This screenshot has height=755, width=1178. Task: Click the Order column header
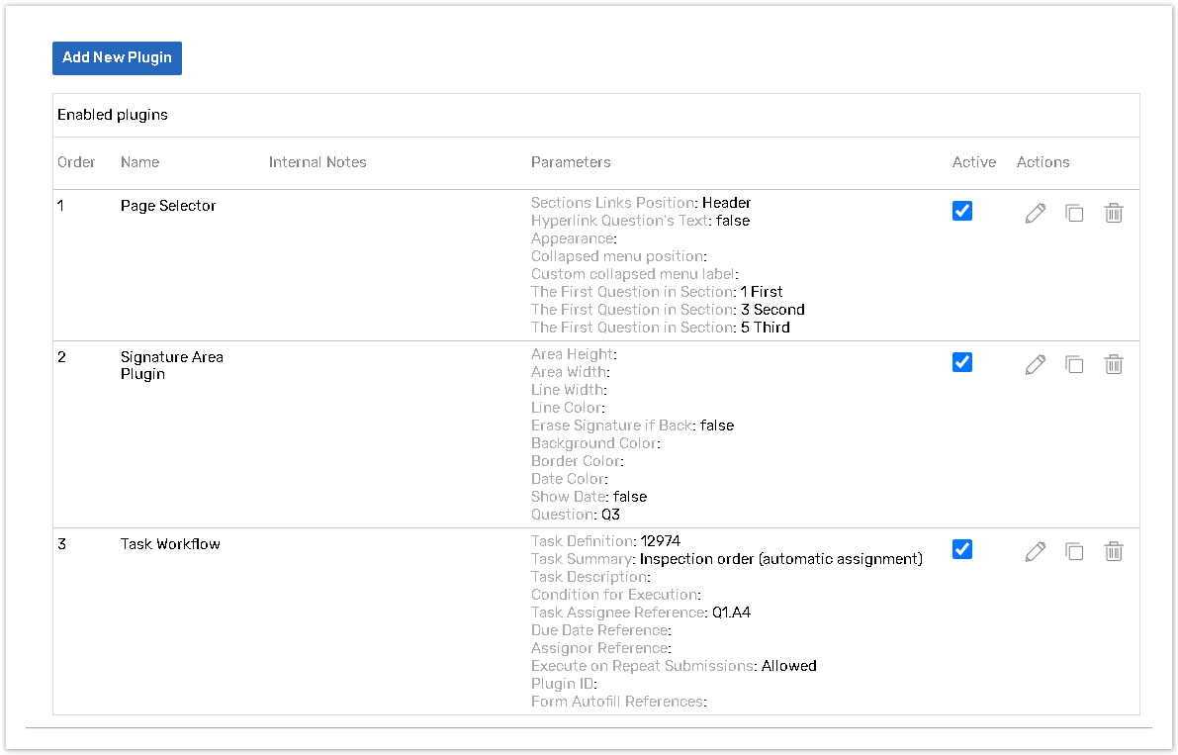tap(76, 162)
